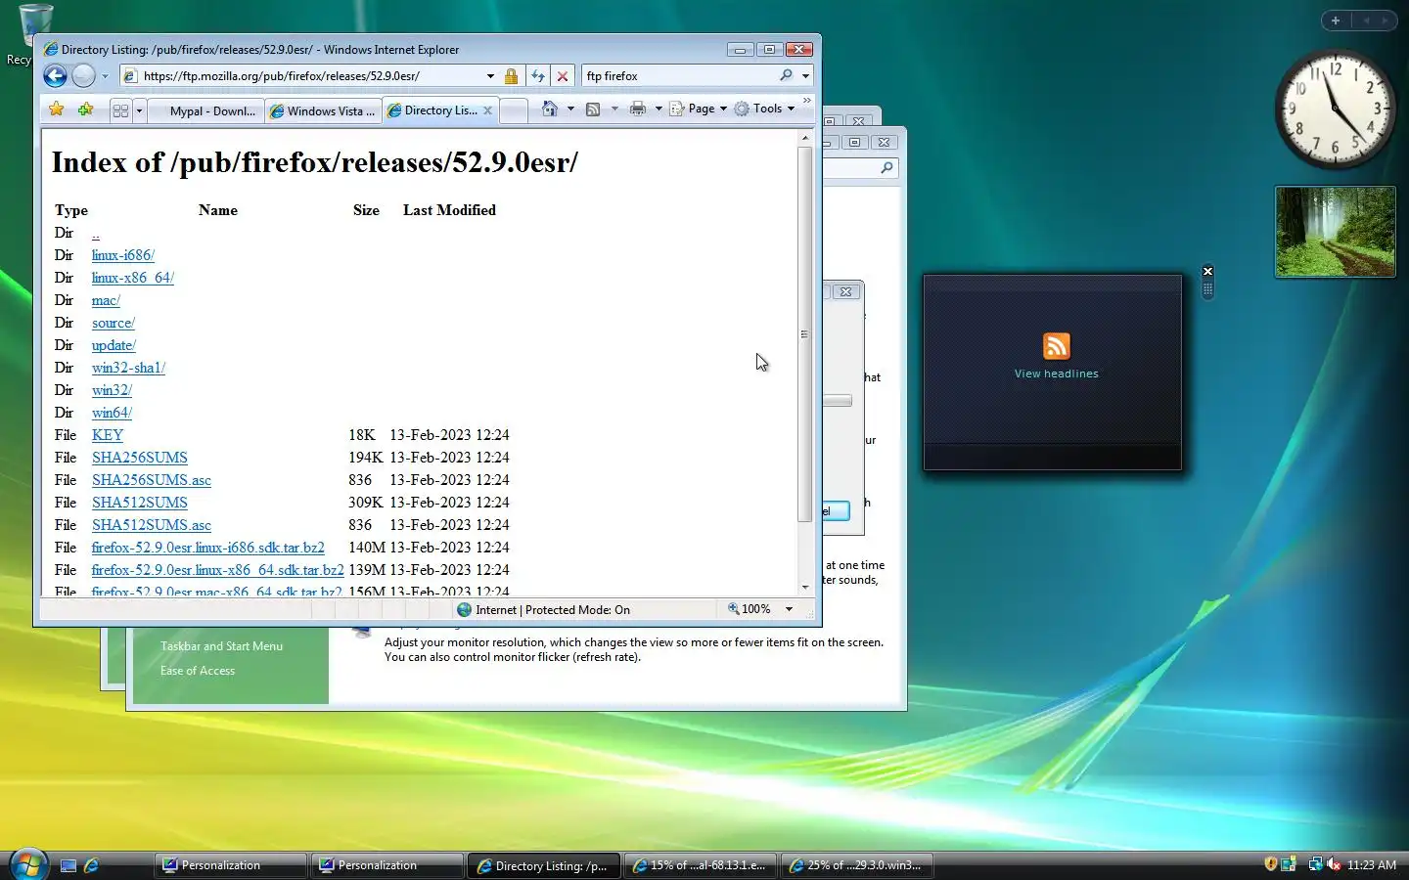1409x880 pixels.
Task: Expand the address bar history dropdown
Action: pyautogui.click(x=490, y=76)
